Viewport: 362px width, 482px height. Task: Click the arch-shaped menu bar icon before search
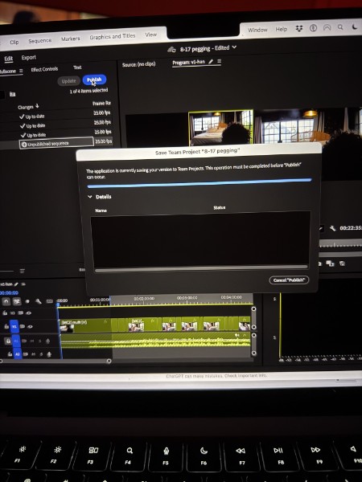(327, 27)
